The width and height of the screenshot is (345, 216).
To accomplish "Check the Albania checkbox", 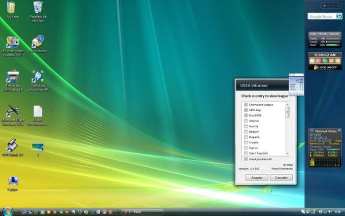I will (246, 121).
